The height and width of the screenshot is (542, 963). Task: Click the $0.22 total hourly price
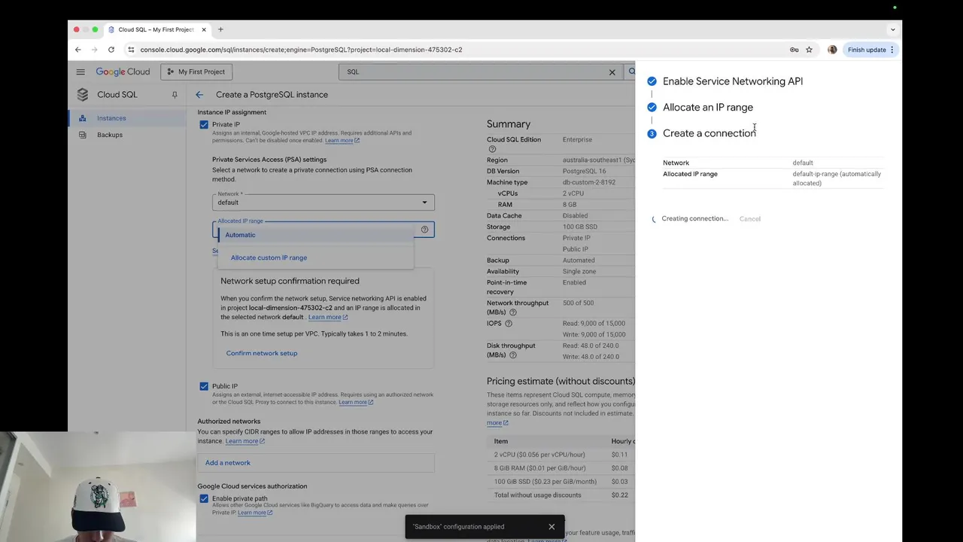[x=620, y=495]
